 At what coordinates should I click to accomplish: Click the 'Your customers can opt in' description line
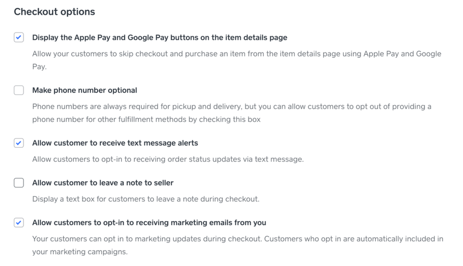point(237,239)
